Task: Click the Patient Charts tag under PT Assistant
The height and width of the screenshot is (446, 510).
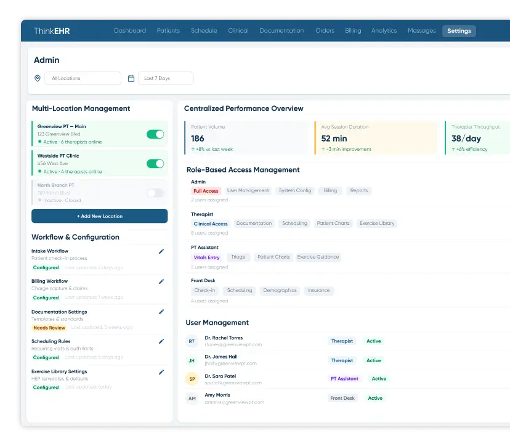Action: [x=273, y=257]
